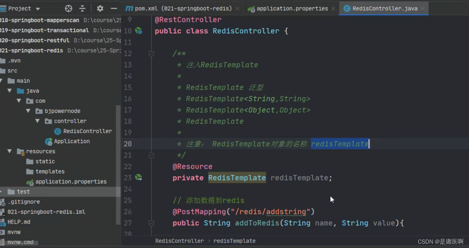This screenshot has width=469, height=248.
Task: Select 021-springboot-redis.iml file
Action: pyautogui.click(x=46, y=212)
